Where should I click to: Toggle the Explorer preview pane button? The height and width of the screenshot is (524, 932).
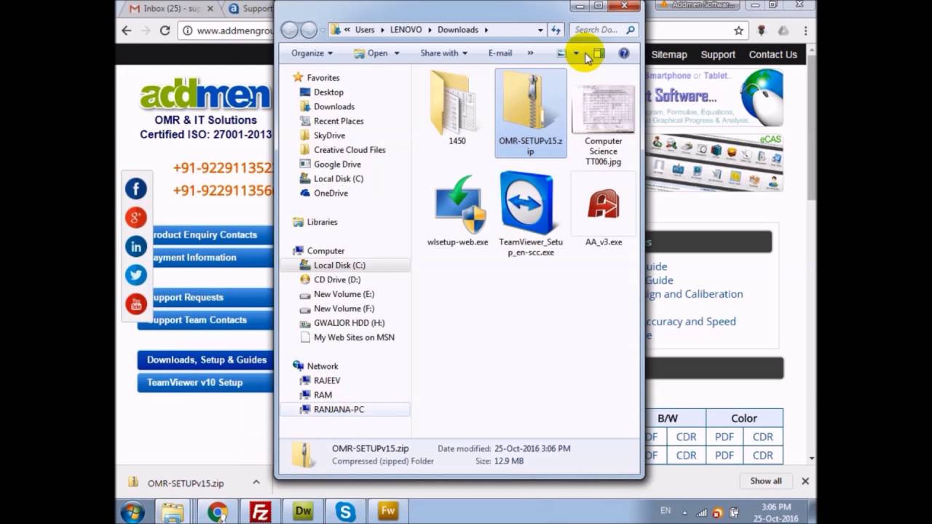pyautogui.click(x=599, y=53)
